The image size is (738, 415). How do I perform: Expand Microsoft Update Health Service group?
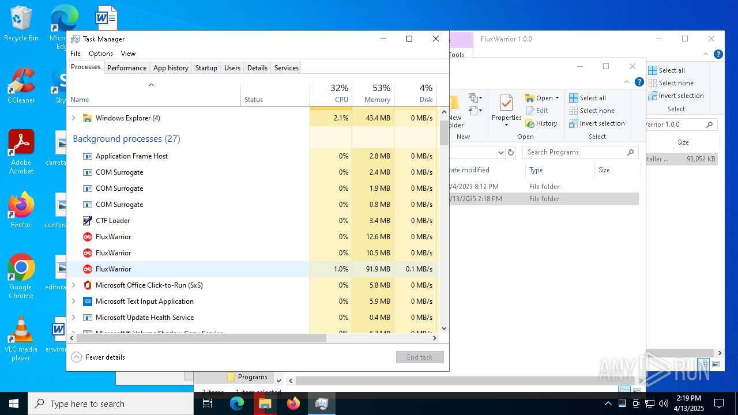(x=73, y=318)
